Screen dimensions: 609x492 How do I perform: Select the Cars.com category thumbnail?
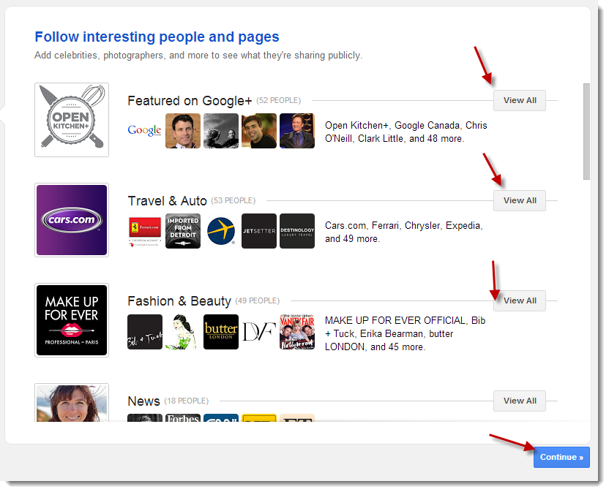click(x=72, y=220)
